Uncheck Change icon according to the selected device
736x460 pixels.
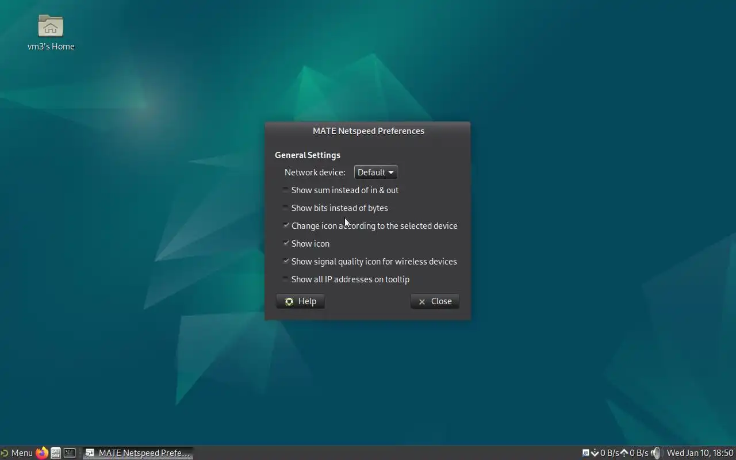pos(286,225)
